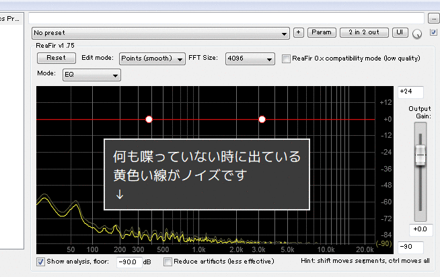Screen dimensions: 440x277
Task: Click the plus button beside the preset list
Action: coord(299,32)
